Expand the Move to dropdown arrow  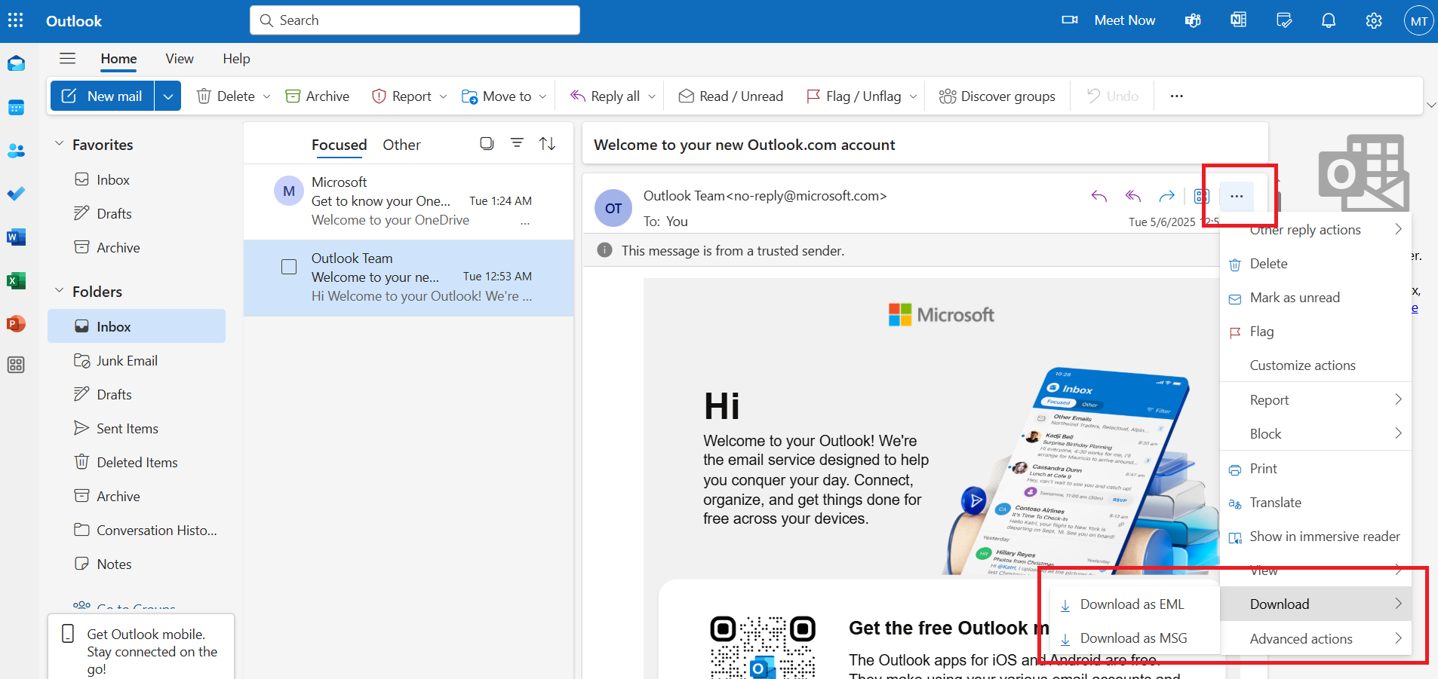coord(542,96)
